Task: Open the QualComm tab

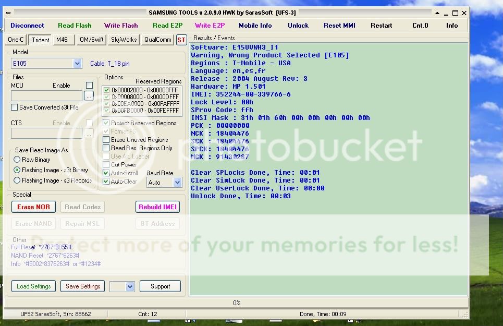Action: 157,40
